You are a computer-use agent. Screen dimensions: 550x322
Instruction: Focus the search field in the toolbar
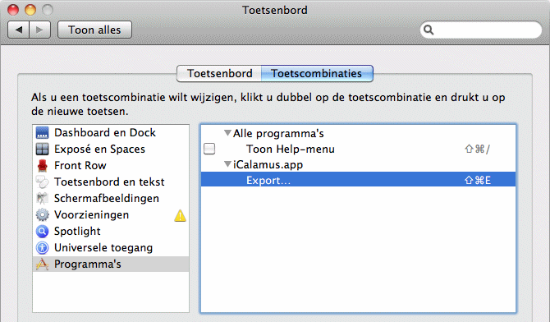pos(481,30)
